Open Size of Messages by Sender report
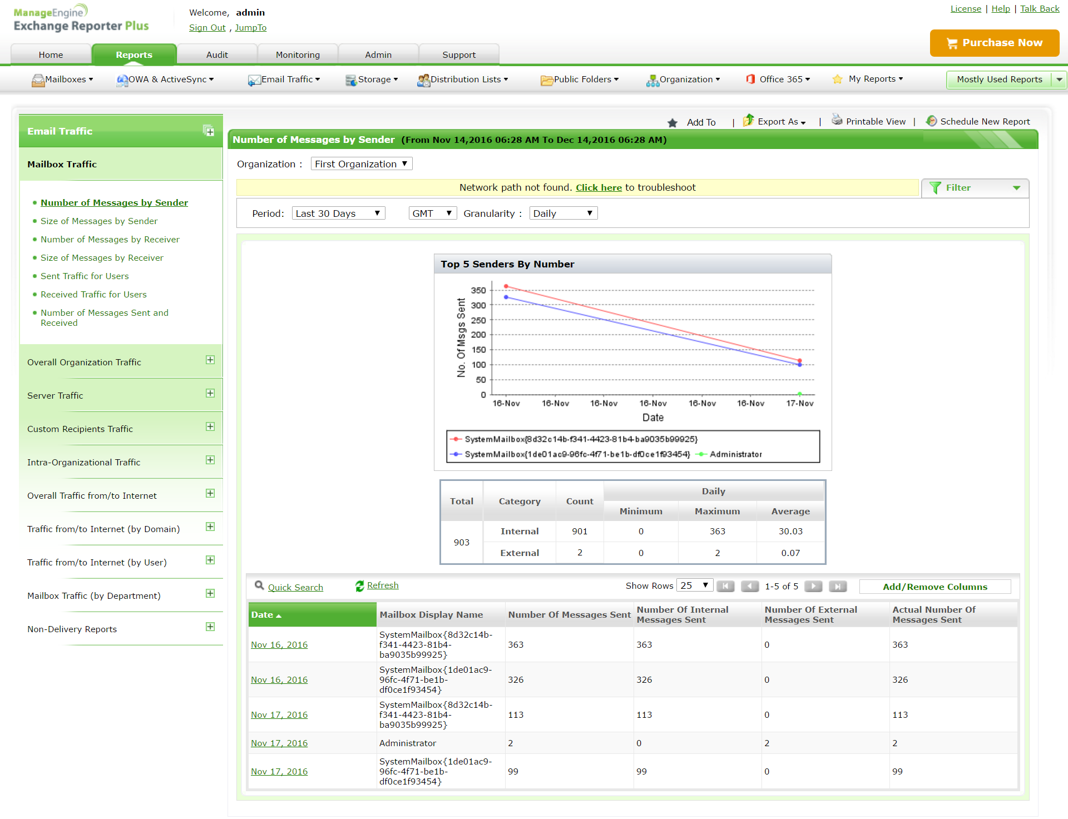 [99, 221]
